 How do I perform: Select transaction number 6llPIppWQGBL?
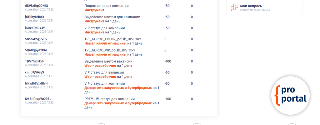click(38, 99)
